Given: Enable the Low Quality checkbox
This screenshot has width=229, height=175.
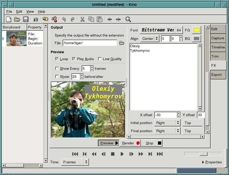Looking at the screenshot, I should pos(100,59).
